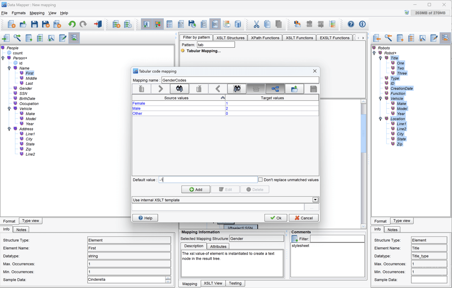Cut selection with the scissors icon
Image resolution: width=452 pixels, height=288 pixels.
click(x=256, y=24)
